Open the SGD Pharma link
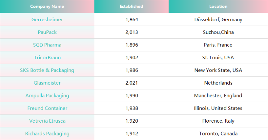The image size is (268, 140). [47, 45]
